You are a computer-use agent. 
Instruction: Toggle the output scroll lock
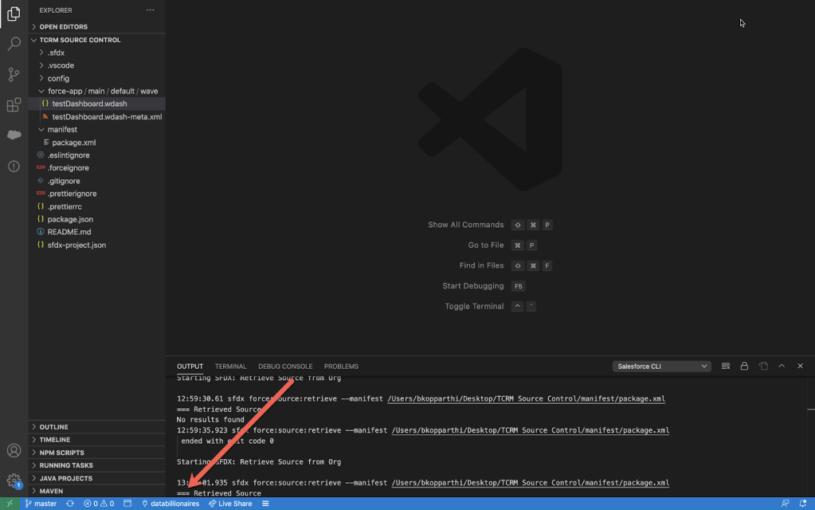click(744, 367)
